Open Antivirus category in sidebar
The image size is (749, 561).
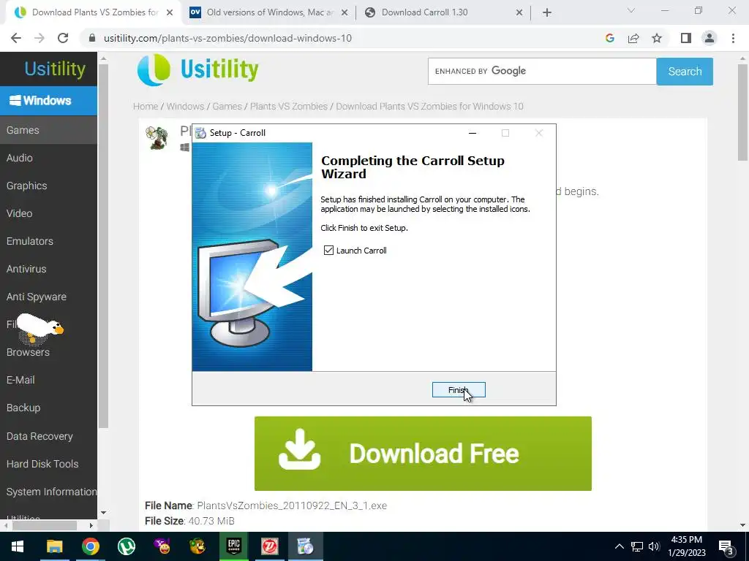click(x=48, y=269)
